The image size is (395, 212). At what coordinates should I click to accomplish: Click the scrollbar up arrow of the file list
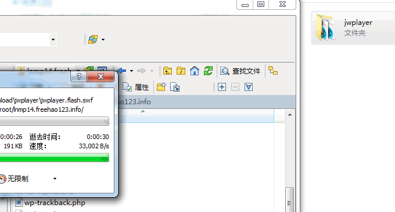[x=290, y=115]
